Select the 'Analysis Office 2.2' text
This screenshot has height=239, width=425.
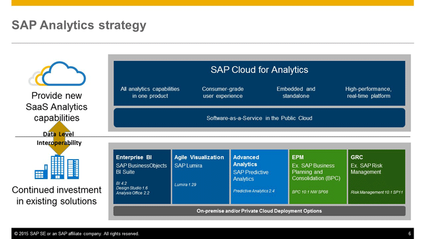coord(132,193)
